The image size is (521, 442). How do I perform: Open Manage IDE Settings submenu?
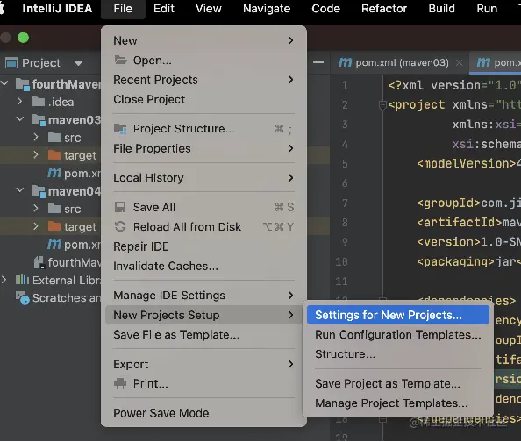[x=203, y=296]
